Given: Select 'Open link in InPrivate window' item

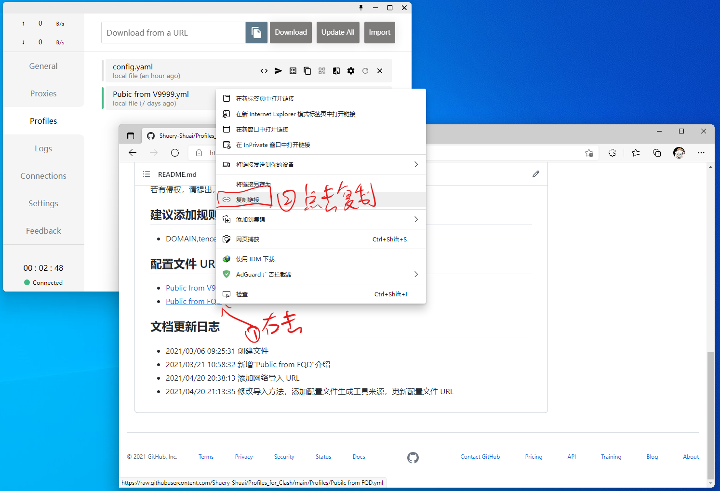Looking at the screenshot, I should (321, 145).
